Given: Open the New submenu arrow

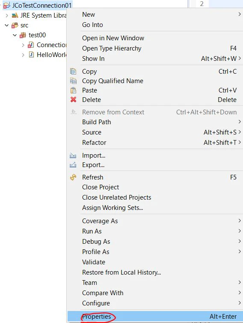Looking at the screenshot, I should point(240,14).
